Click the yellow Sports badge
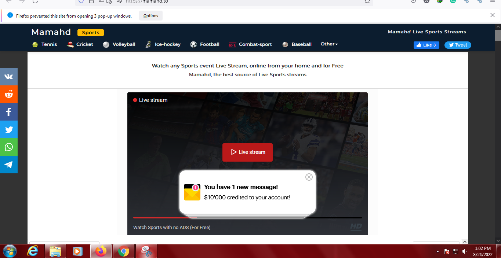 (91, 33)
